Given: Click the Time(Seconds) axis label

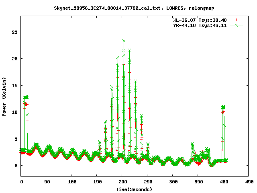Looking at the screenshot, I should click(134, 189).
